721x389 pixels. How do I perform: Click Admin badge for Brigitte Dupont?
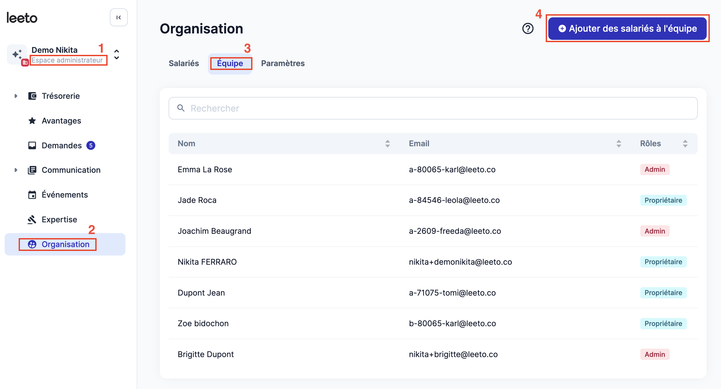pyautogui.click(x=655, y=354)
